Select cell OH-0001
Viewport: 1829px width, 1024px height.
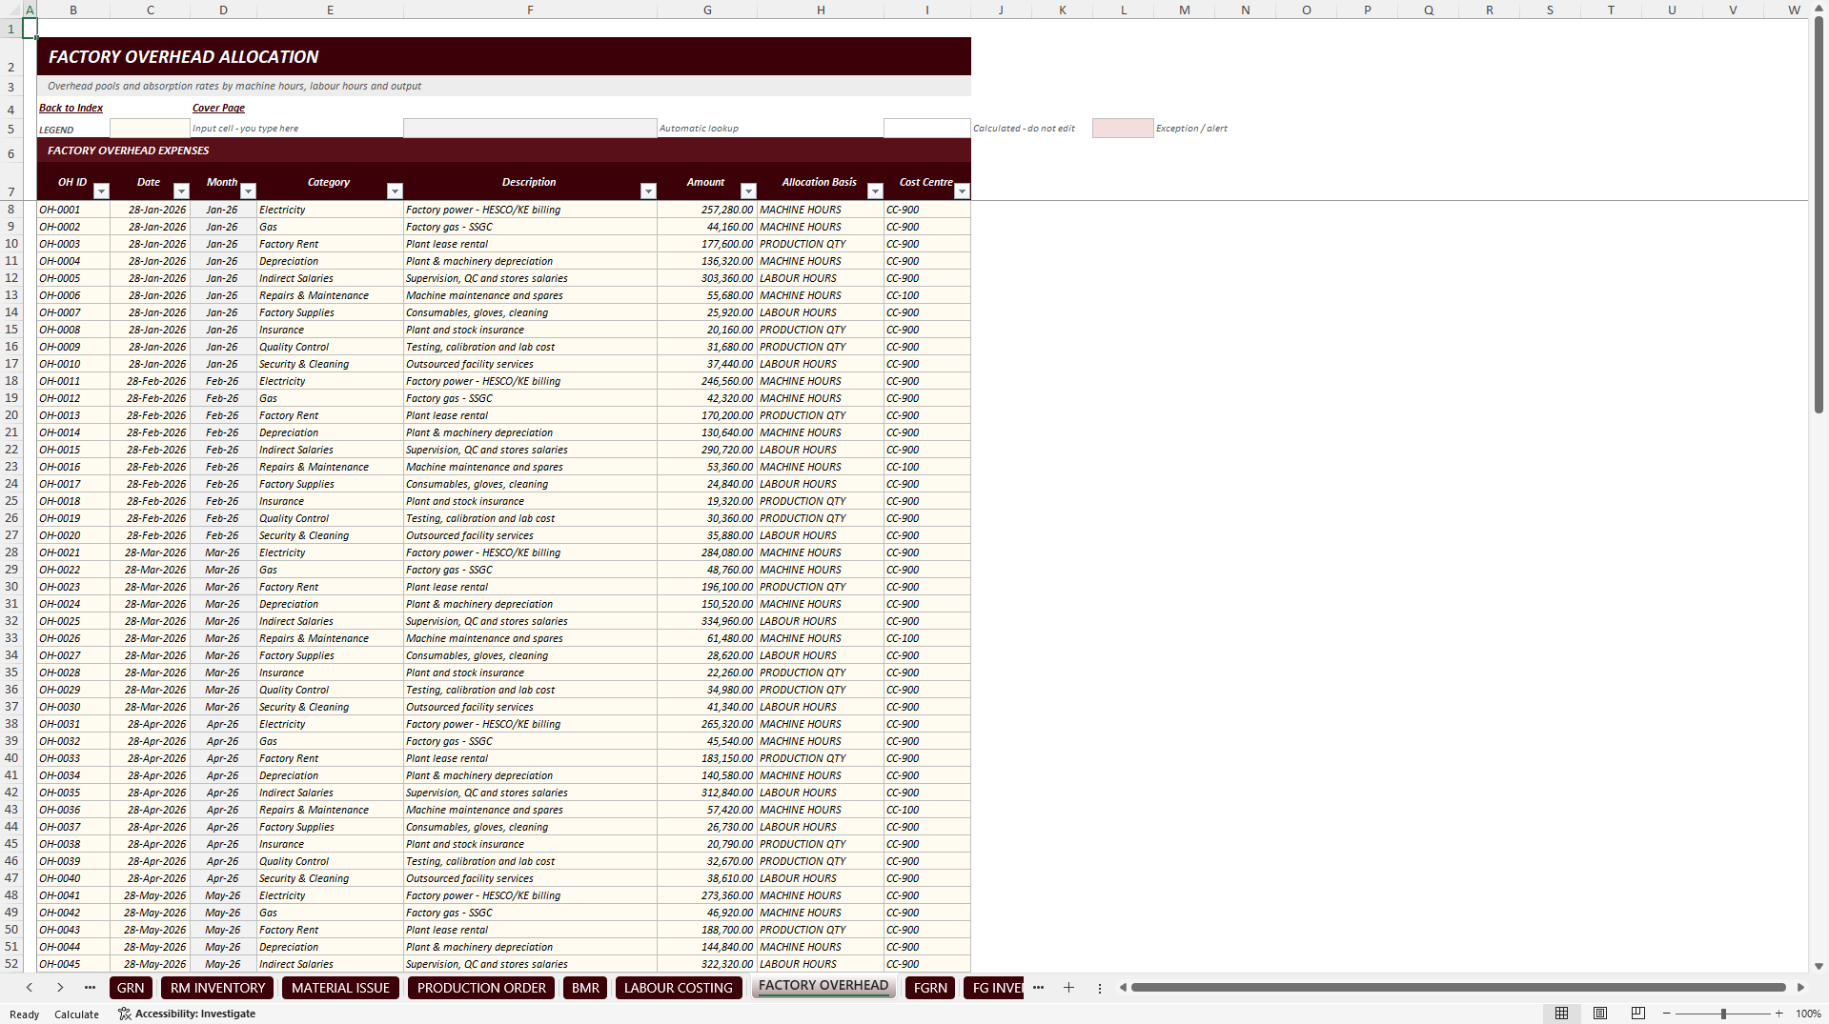tap(73, 210)
